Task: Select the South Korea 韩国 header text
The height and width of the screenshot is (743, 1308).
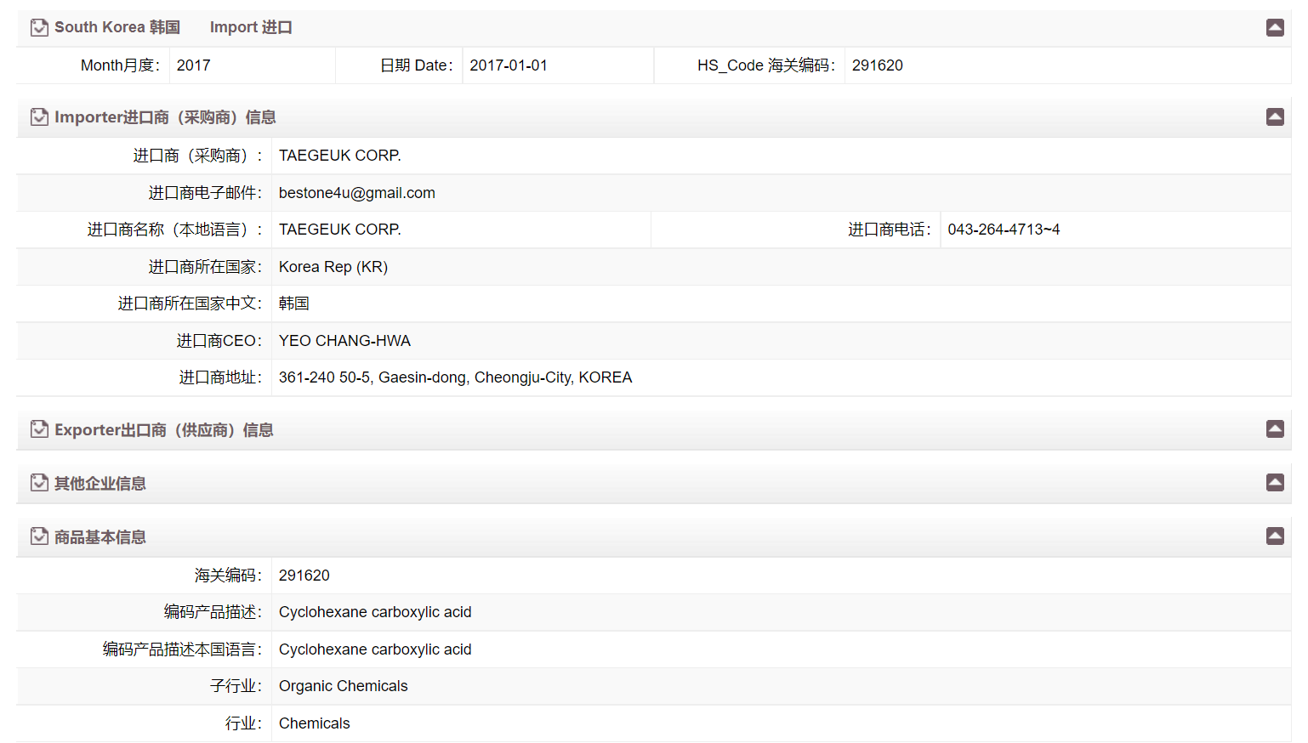Action: coord(117,27)
